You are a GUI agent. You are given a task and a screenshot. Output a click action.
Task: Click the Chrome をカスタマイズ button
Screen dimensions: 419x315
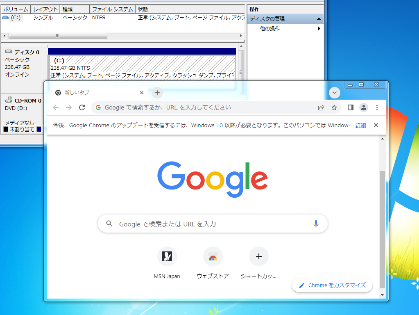332,285
